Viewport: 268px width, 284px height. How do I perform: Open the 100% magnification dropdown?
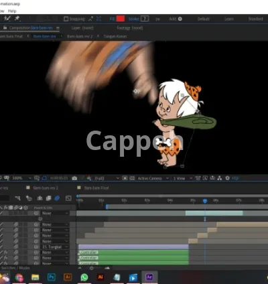point(21,178)
